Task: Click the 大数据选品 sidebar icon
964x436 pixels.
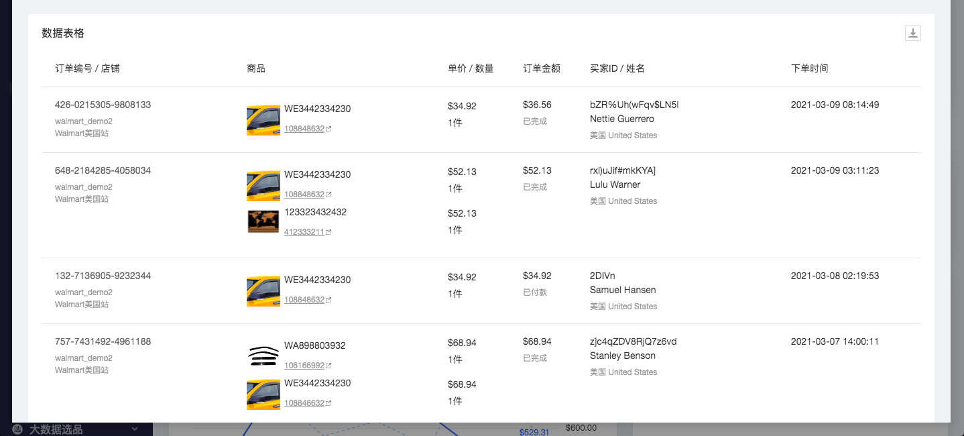Action: click(17, 429)
